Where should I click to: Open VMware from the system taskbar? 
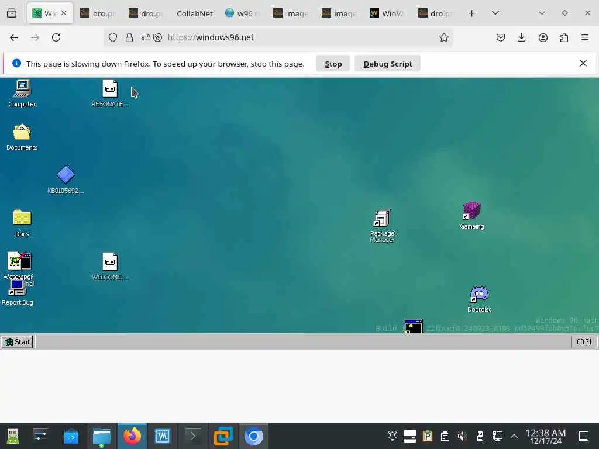click(x=223, y=436)
